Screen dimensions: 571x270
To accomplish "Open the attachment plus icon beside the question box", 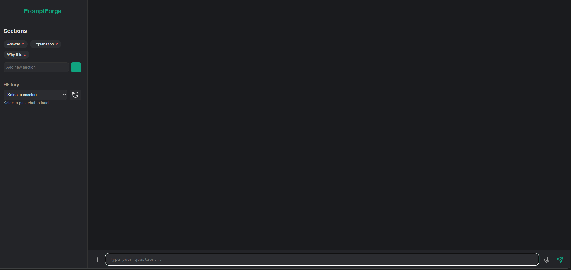I will (98, 260).
